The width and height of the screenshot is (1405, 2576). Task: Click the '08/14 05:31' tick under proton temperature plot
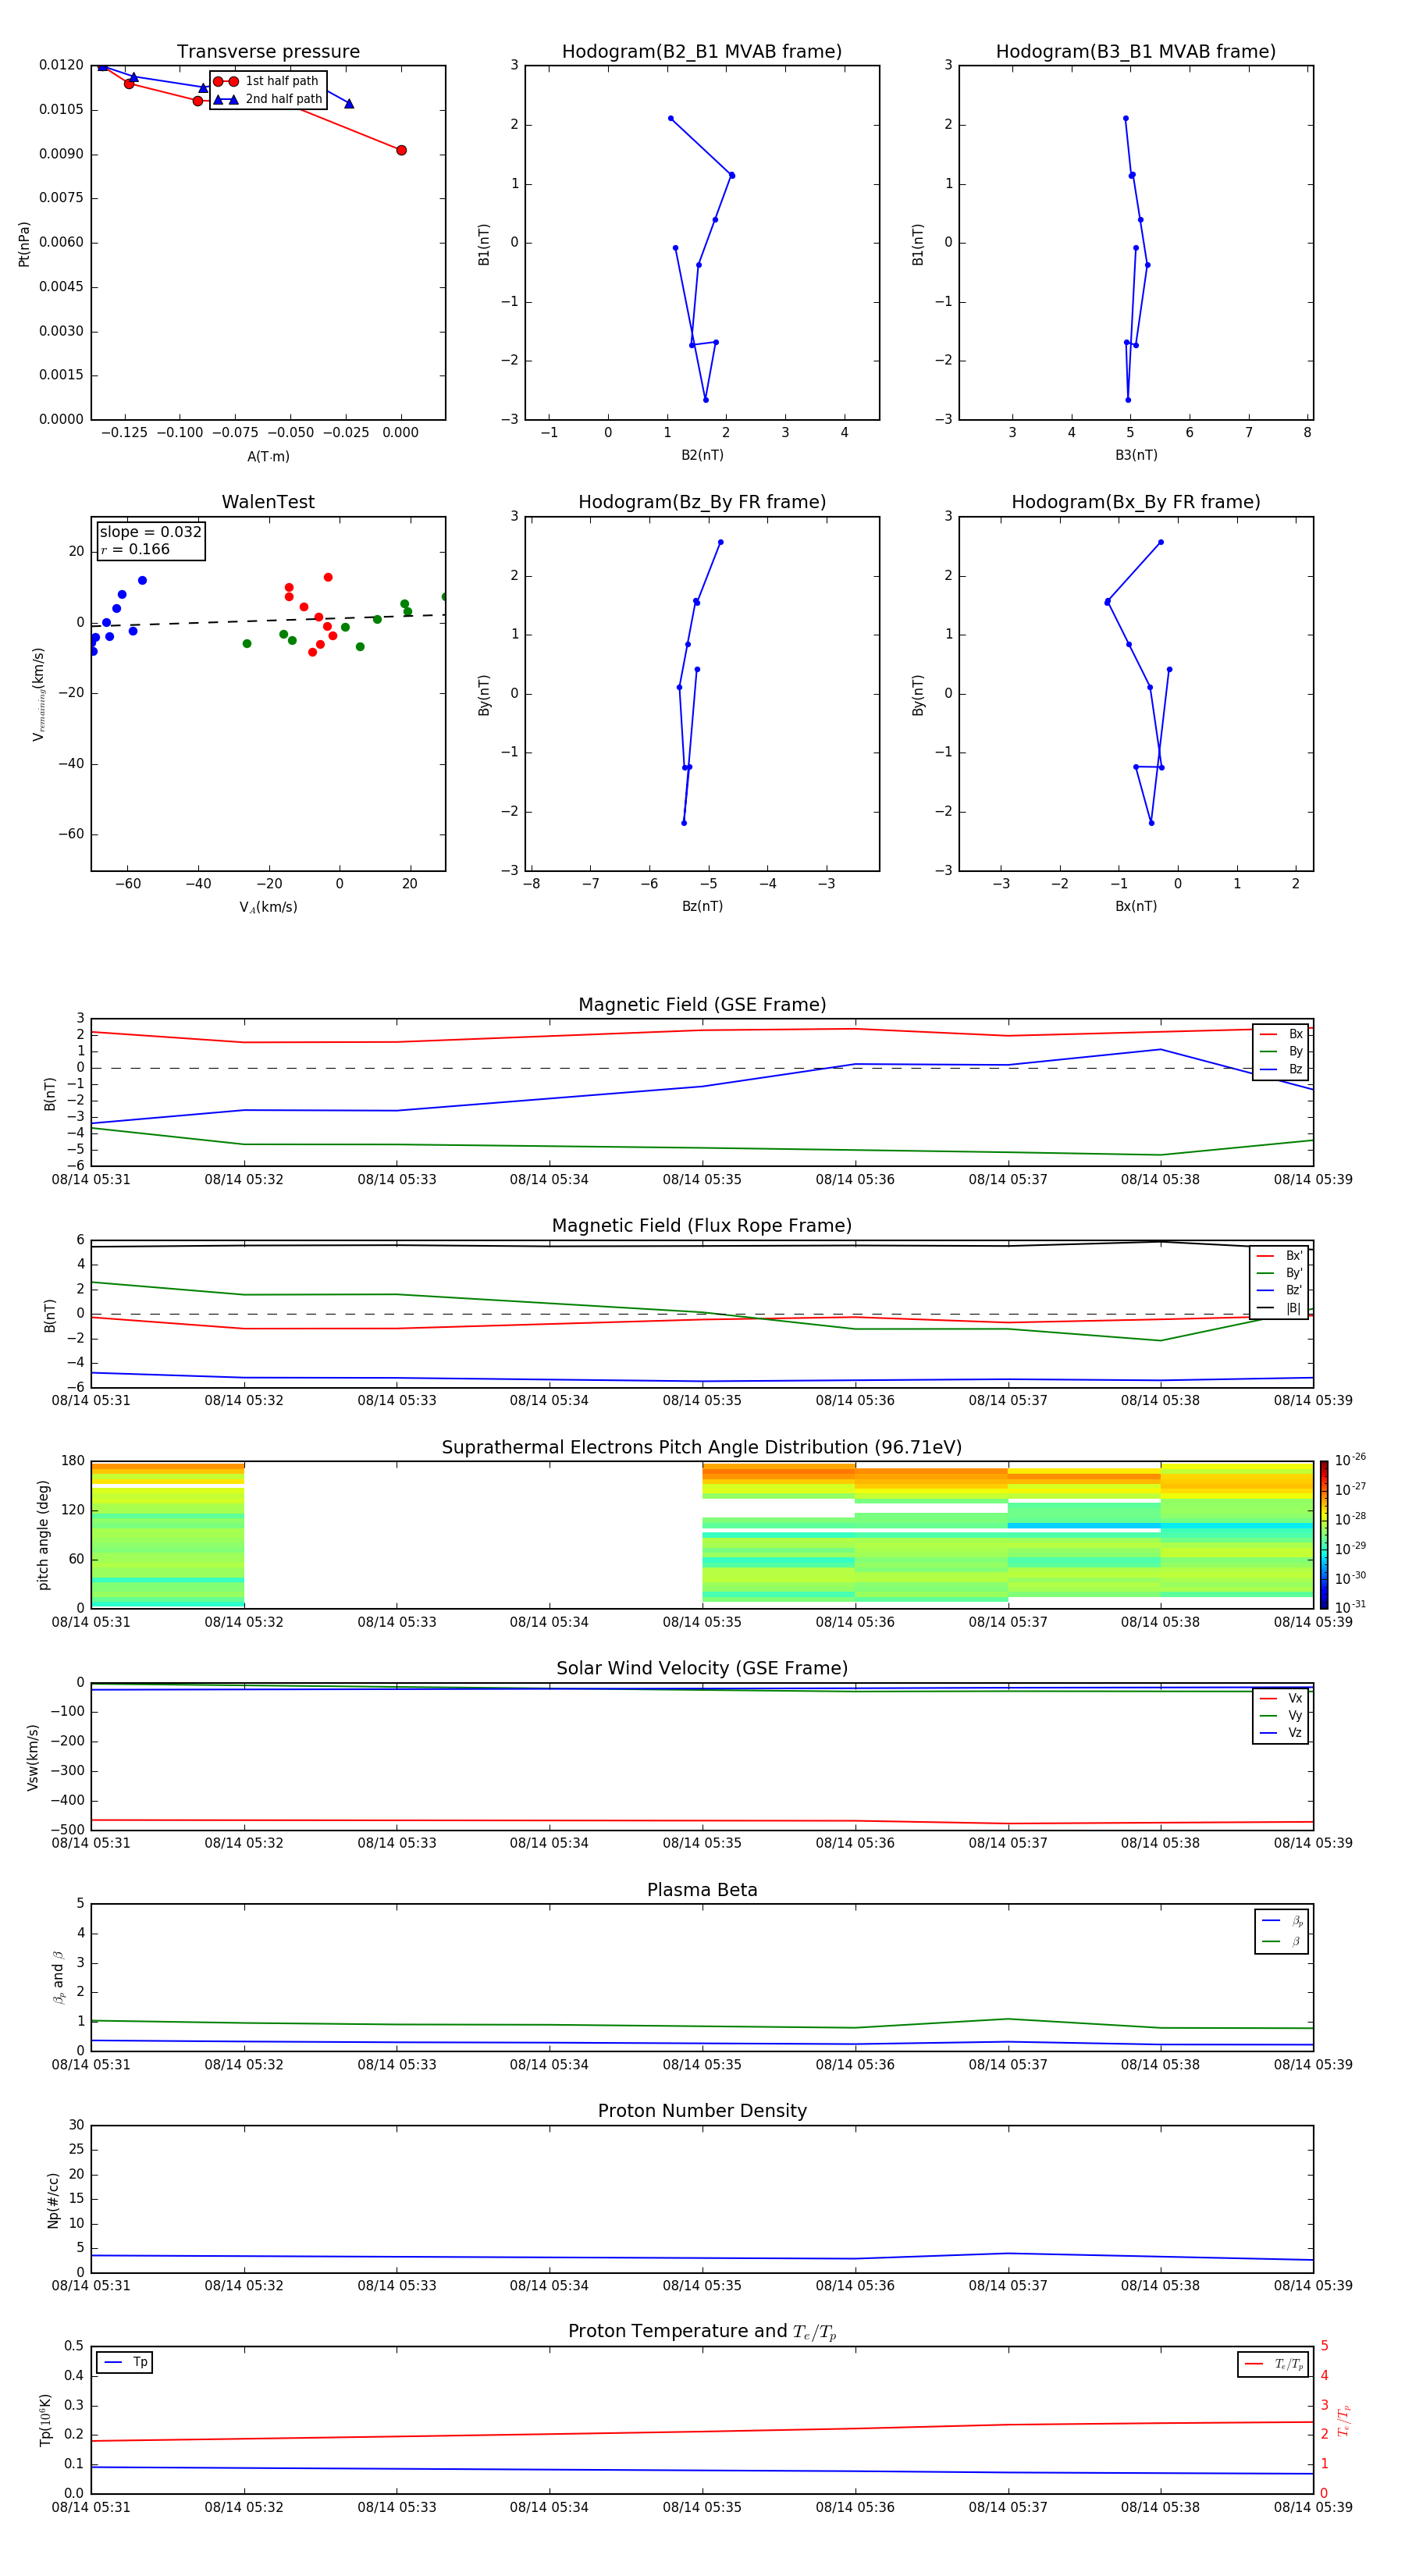91,2507
